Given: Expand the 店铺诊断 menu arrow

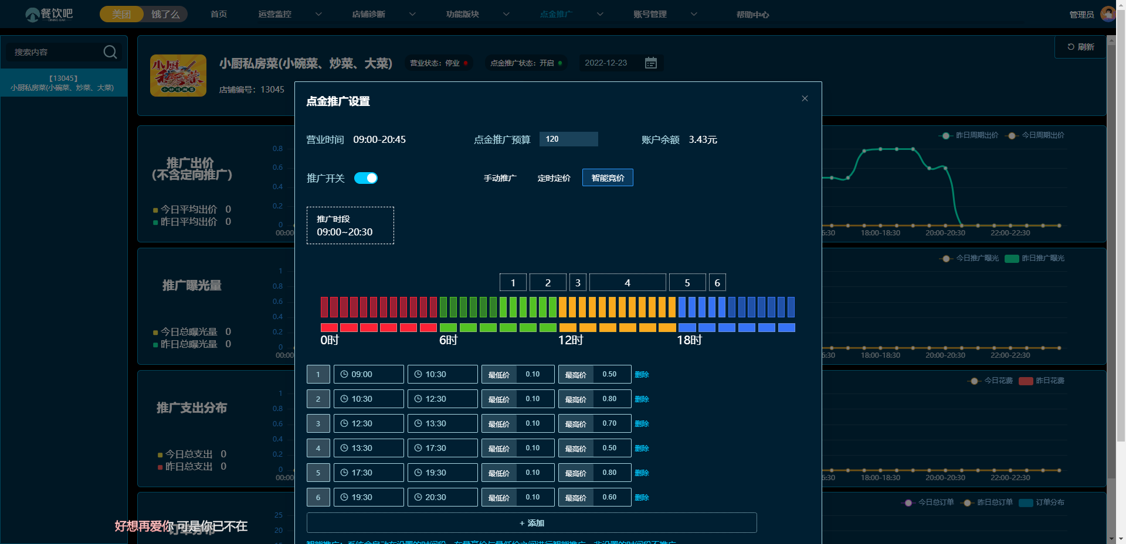Looking at the screenshot, I should (x=412, y=14).
